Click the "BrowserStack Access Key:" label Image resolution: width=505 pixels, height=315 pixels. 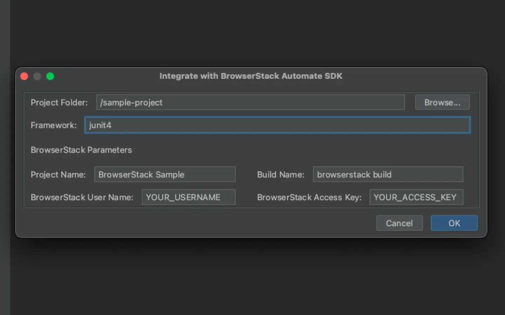(x=309, y=197)
